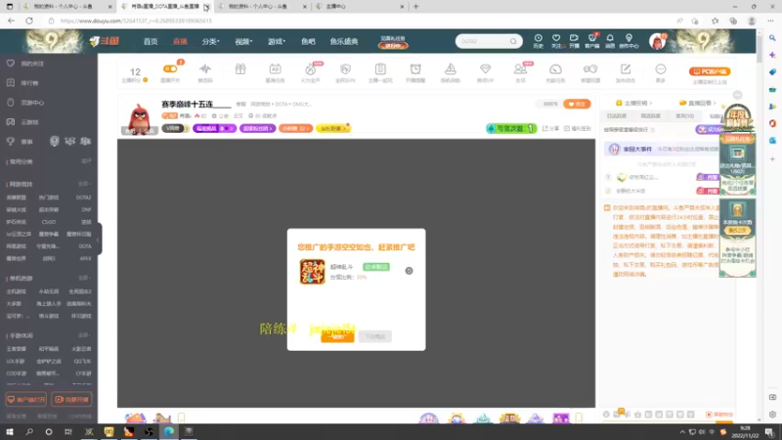
Task: Open the 鱼吧 nav item
Action: (x=308, y=41)
